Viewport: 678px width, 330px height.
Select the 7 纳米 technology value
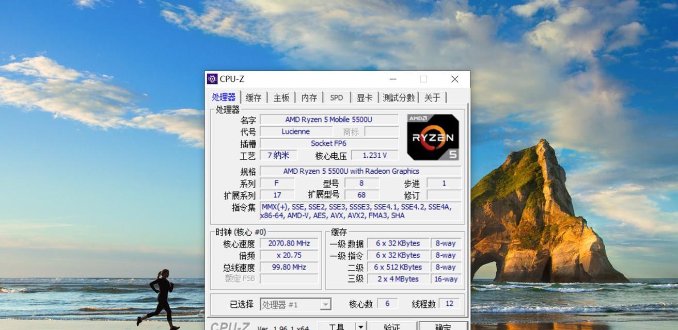(x=278, y=155)
